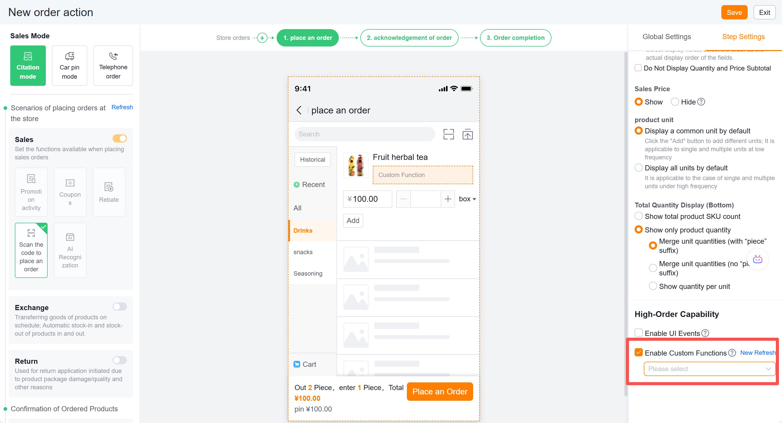This screenshot has width=782, height=423.
Task: Click the plus circle after Store orders
Action: (262, 38)
